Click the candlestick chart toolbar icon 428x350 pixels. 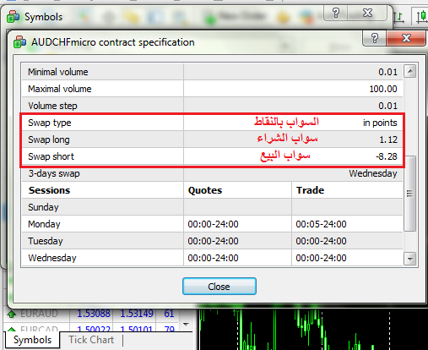tap(421, 16)
